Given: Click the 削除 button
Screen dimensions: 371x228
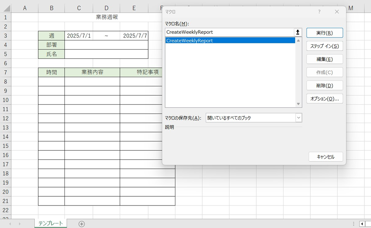Looking at the screenshot, I should [325, 86].
